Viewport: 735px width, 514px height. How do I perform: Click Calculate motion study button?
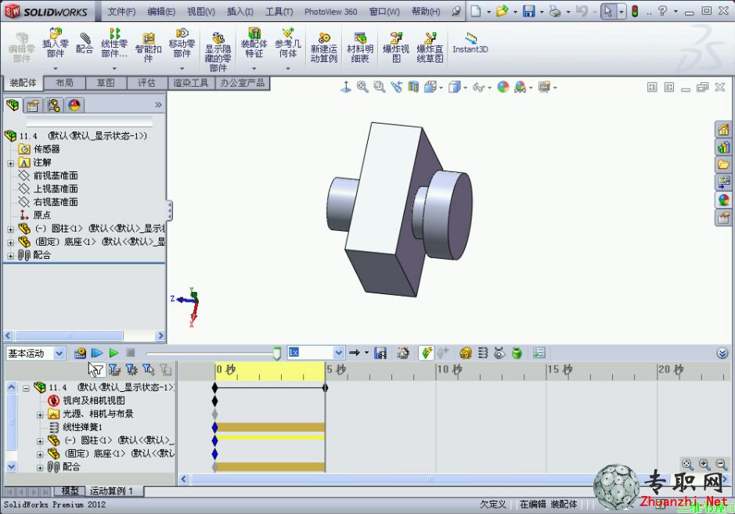pyautogui.click(x=80, y=353)
